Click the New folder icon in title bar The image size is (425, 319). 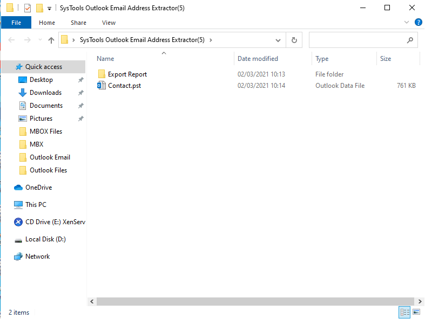(39, 8)
